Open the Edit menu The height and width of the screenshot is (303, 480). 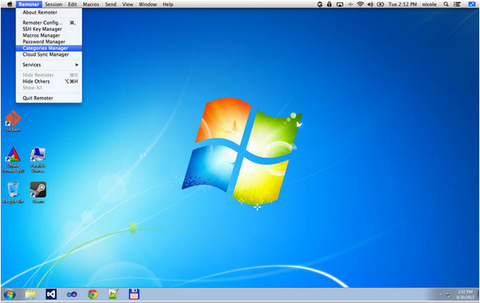(x=73, y=4)
